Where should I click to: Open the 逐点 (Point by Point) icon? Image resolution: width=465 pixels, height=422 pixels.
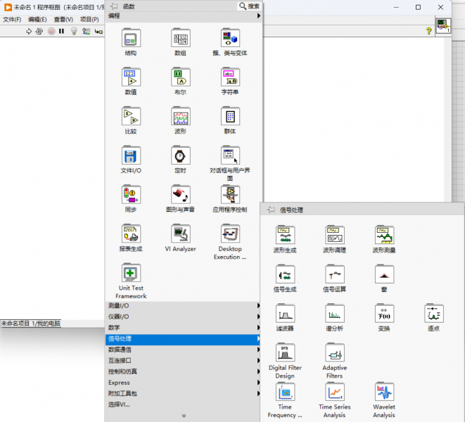[x=434, y=314]
